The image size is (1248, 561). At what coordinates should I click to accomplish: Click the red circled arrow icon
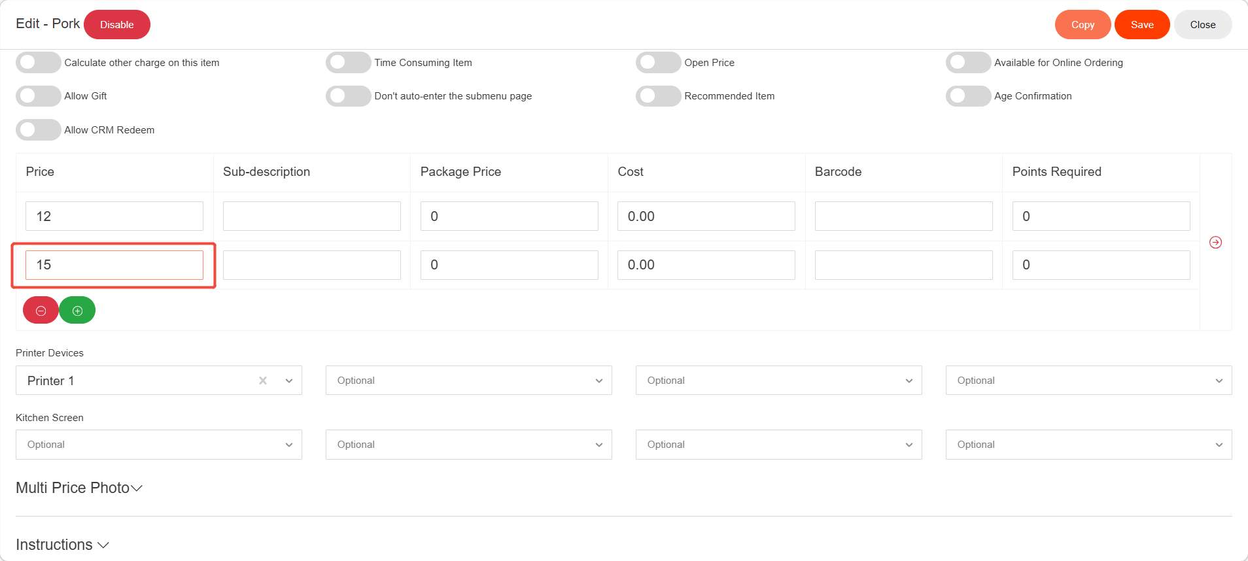[1215, 243]
